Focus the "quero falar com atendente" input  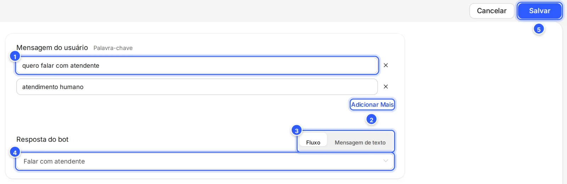pyautogui.click(x=197, y=65)
